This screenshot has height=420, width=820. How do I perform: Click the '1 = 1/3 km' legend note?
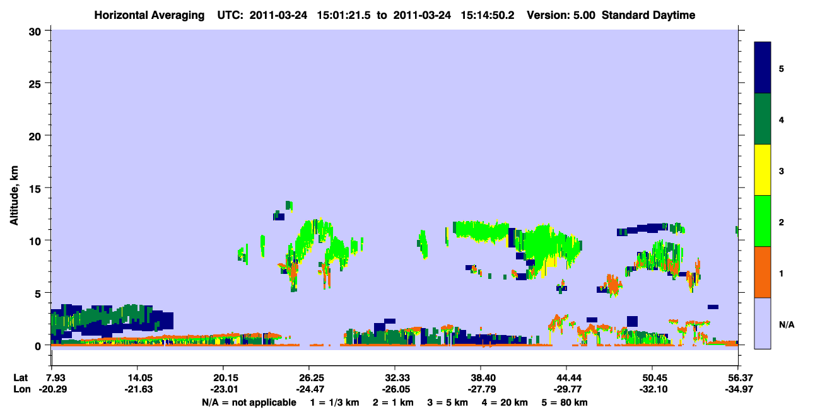pyautogui.click(x=334, y=402)
